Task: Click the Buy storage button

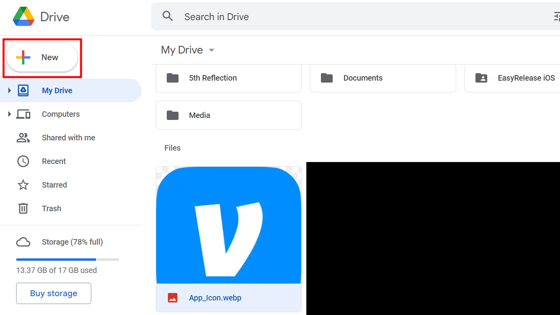Action: [x=53, y=293]
